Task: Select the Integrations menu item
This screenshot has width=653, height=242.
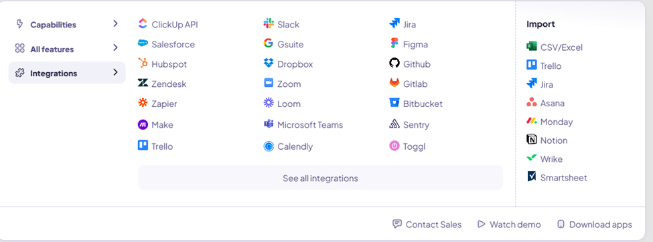Action: [x=67, y=73]
